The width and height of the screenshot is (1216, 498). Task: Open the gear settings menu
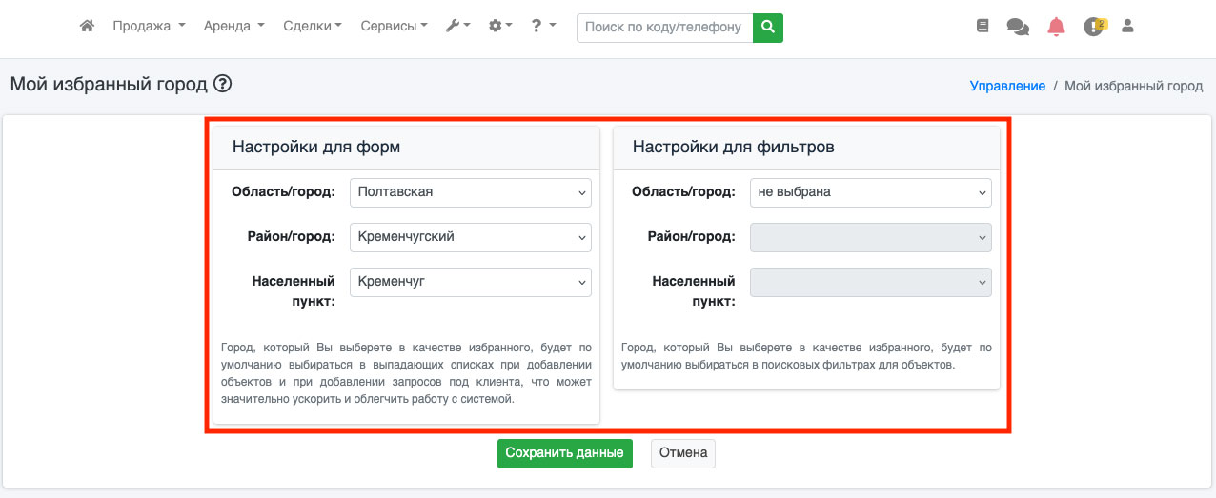click(x=500, y=27)
